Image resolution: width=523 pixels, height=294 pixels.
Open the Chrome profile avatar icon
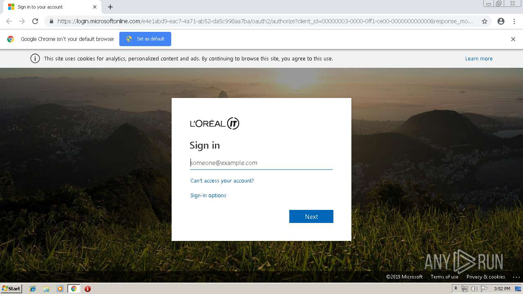501,21
